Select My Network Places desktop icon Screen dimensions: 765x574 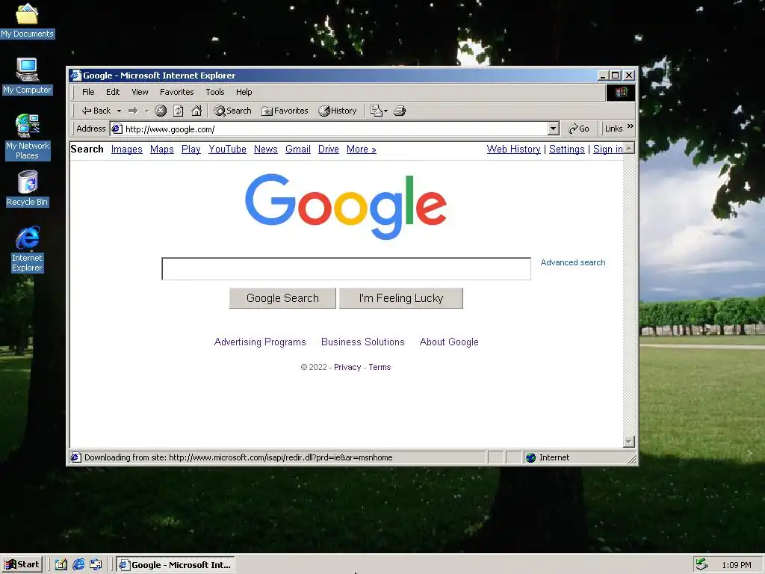pos(28,137)
